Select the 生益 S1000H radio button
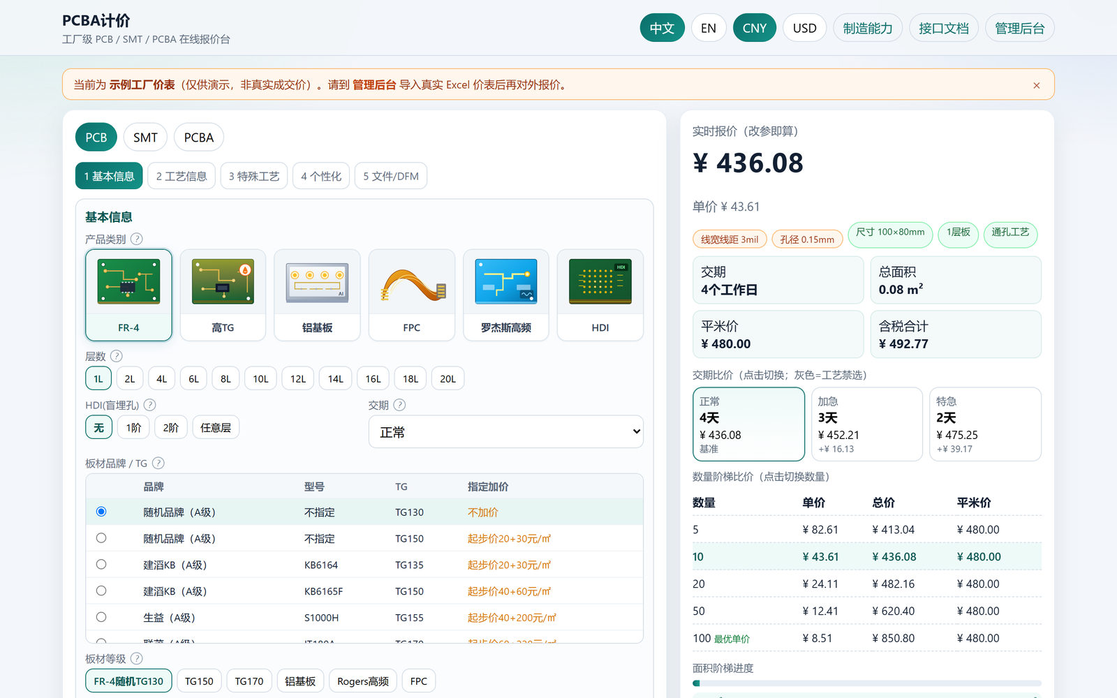The image size is (1117, 698). [x=101, y=617]
